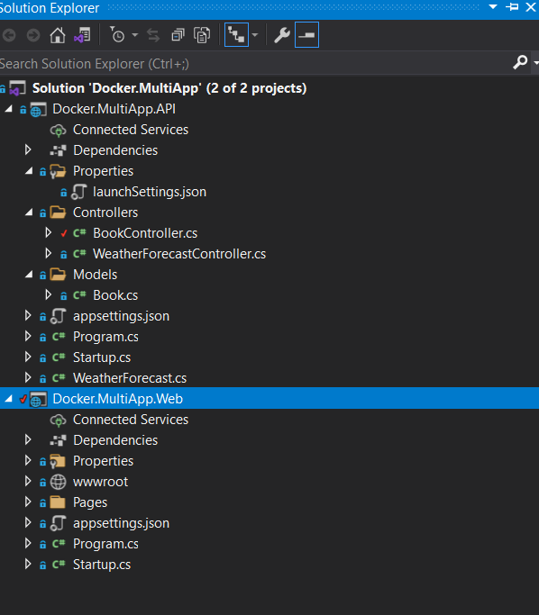
Task: Select Docker.MultiApp.Web project
Action: click(118, 399)
